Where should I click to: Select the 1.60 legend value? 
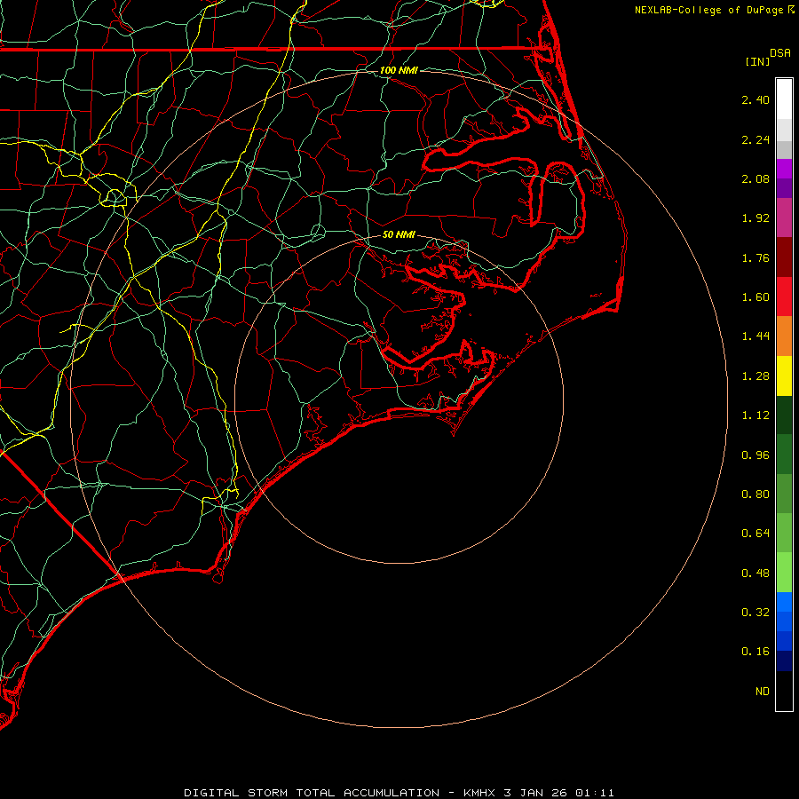click(755, 297)
